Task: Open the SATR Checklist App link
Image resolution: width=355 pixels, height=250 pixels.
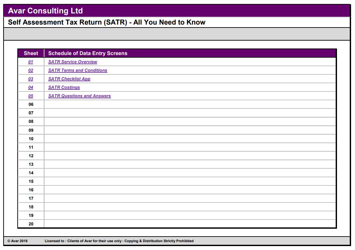Action: point(69,79)
